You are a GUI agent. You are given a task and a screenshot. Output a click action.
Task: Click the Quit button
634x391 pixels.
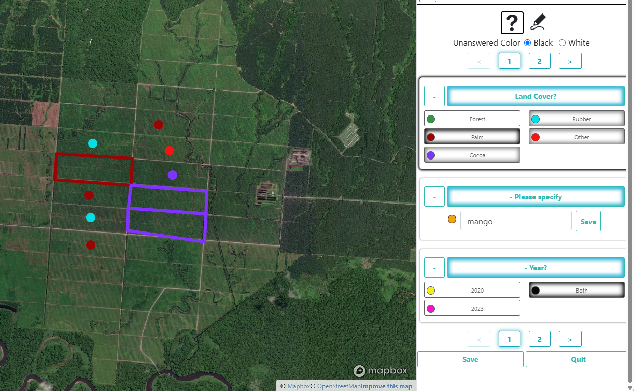(578, 359)
